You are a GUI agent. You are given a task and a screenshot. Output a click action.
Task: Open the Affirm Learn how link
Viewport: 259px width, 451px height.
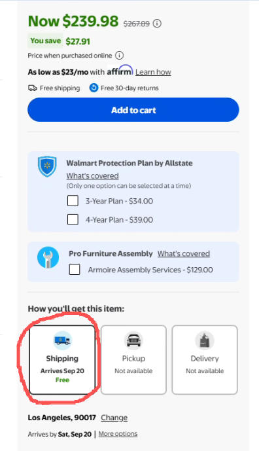[153, 72]
